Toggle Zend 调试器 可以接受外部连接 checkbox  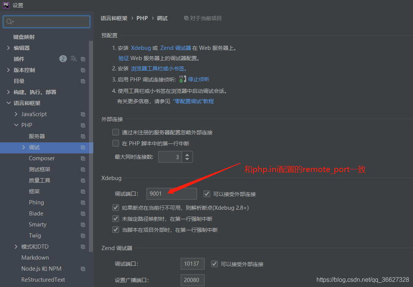pyautogui.click(x=214, y=264)
